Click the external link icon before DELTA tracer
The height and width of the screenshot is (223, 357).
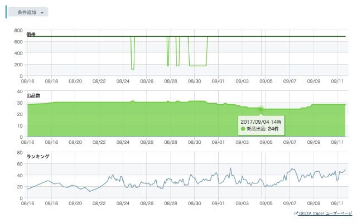(x=295, y=214)
